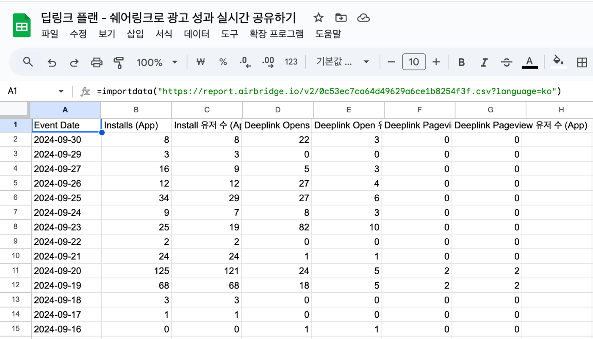The image size is (593, 339).
Task: Select column D header
Action: [x=278, y=110]
